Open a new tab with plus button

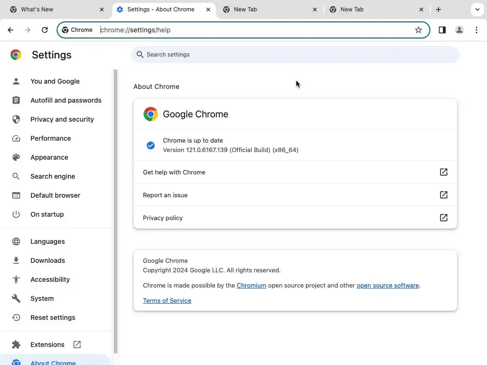tap(438, 10)
